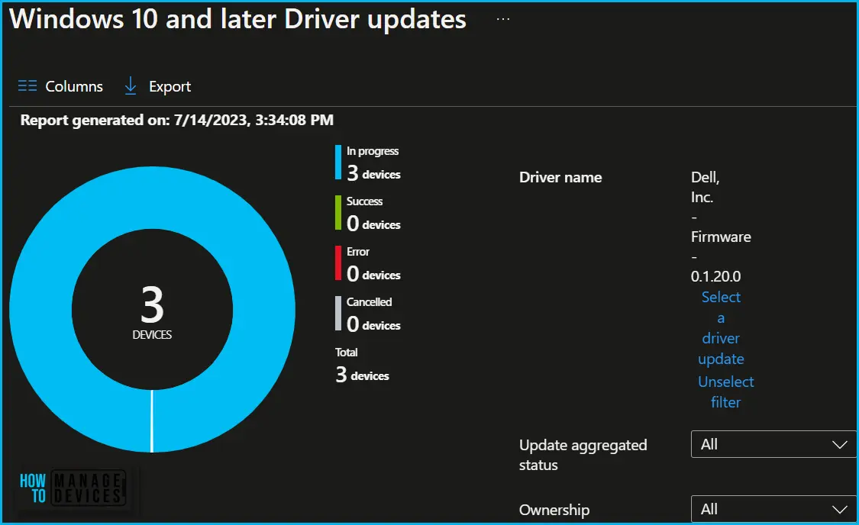Click the 'Cancelled 0 devices' legend entry
The width and height of the screenshot is (859, 525).
368,314
